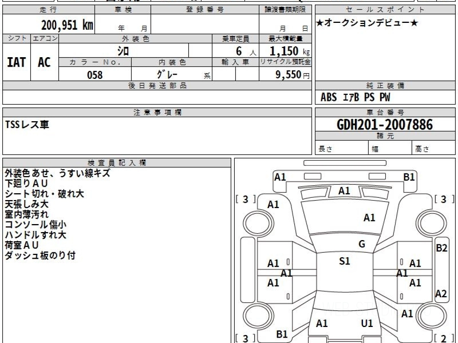Click the エアコン column header
Image resolution: width=458 pixels, height=343 pixels.
pos(45,38)
